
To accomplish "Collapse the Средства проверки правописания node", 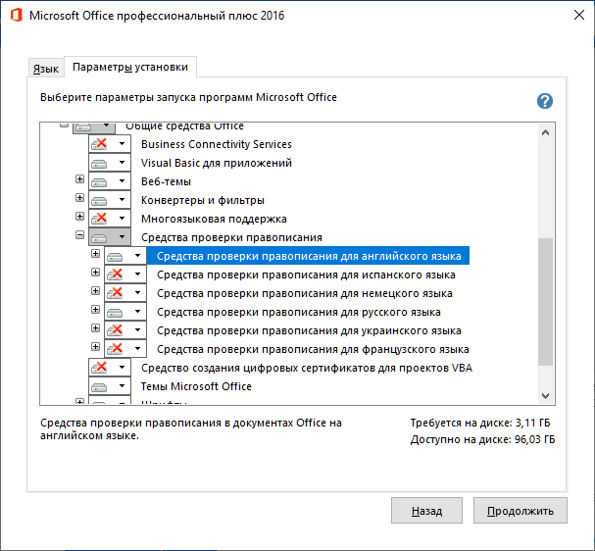I will pos(80,236).
